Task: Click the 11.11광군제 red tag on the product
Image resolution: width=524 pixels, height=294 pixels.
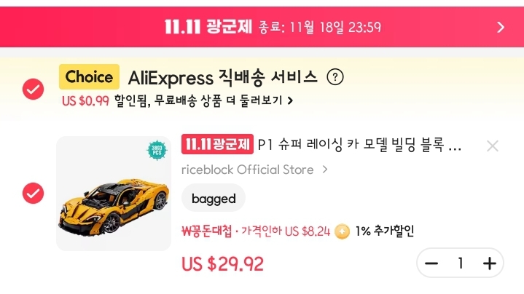Action: [x=218, y=144]
